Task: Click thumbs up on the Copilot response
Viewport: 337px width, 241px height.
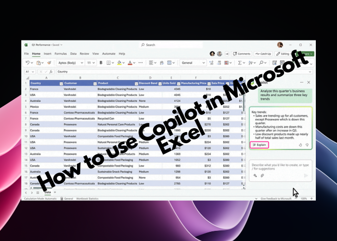Action: tap(300, 145)
